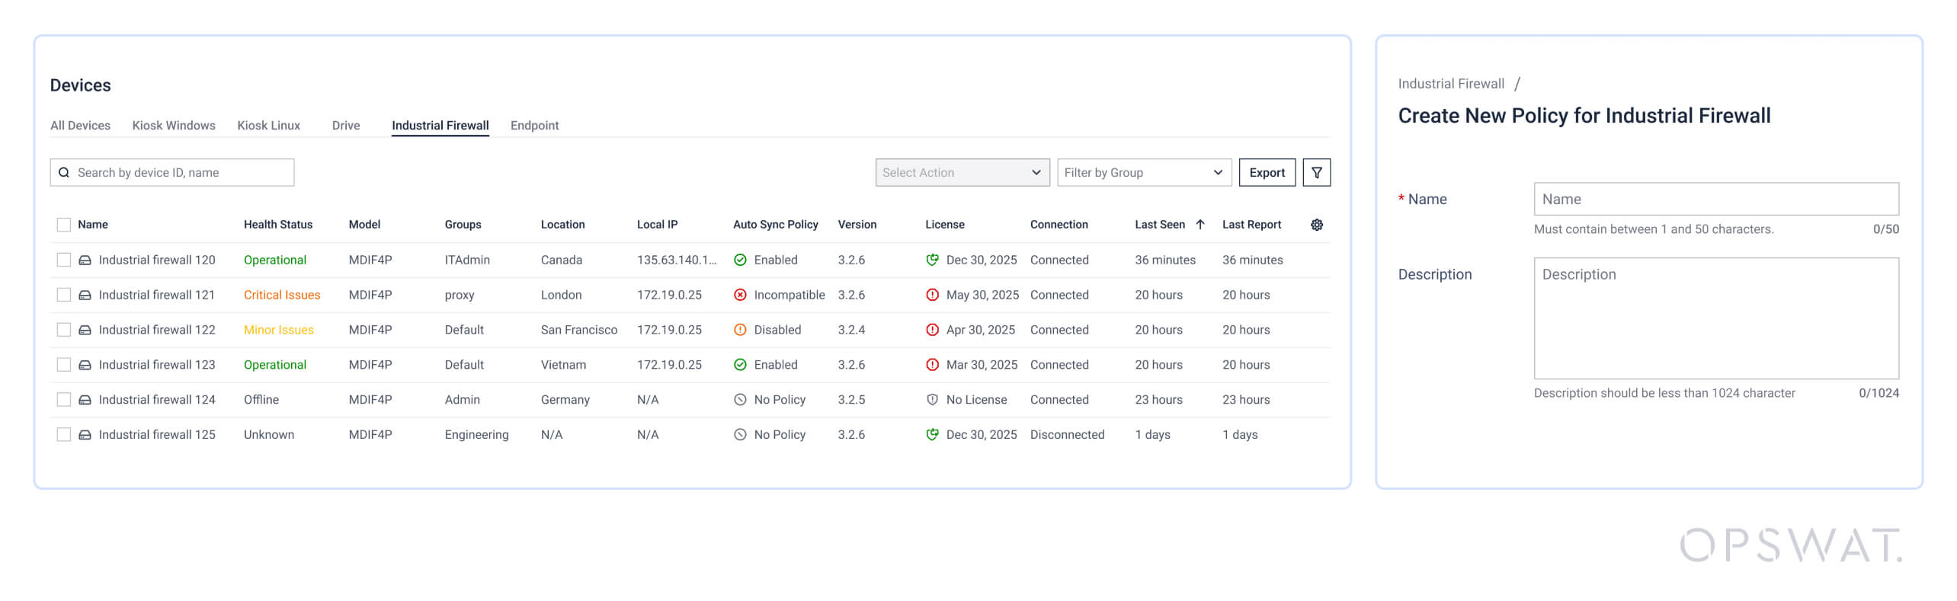Select the checkbox for Industrial firewall 125

(64, 435)
